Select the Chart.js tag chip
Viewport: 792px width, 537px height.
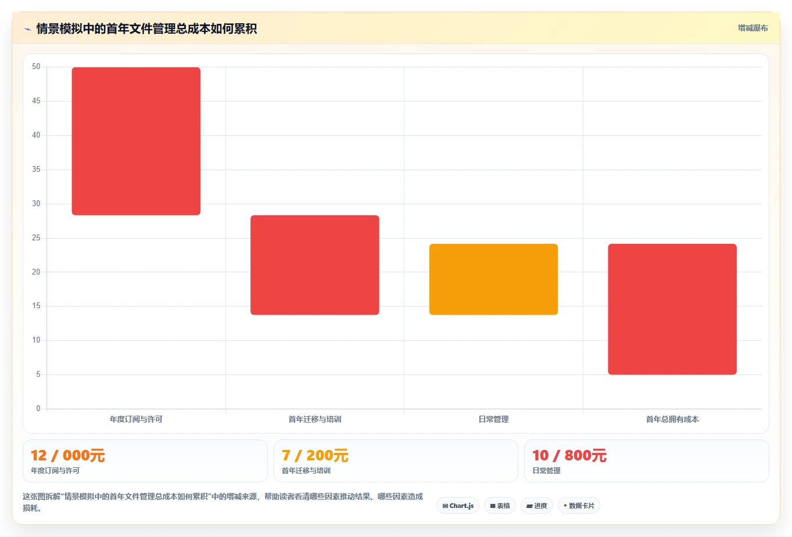(458, 506)
